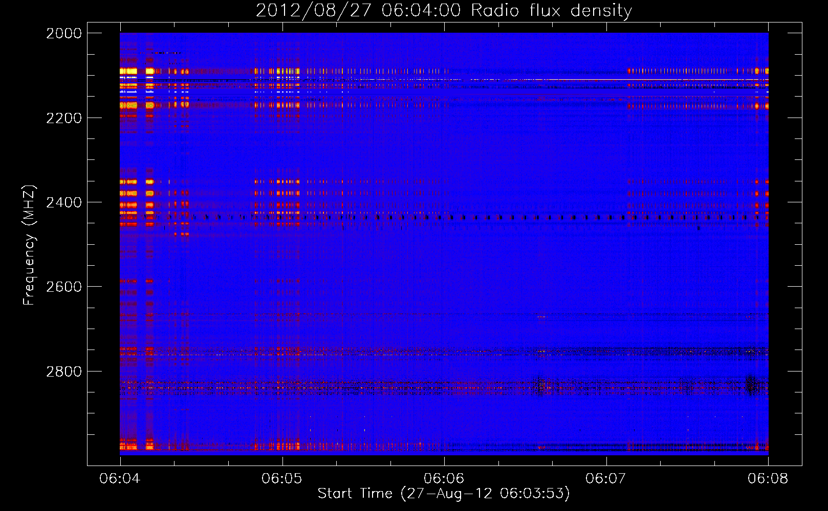Click the 06:07 time tick label
Viewport: 828px width, 511px height.
point(606,478)
